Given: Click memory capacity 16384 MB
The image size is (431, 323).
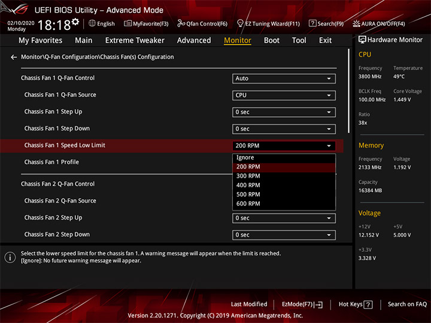Looking at the screenshot, I should click(x=370, y=191).
